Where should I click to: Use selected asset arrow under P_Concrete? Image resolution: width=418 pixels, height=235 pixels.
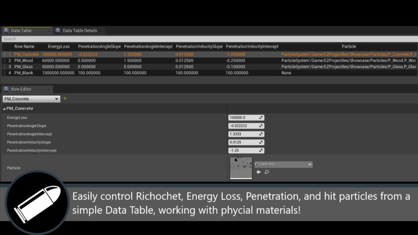point(258,172)
